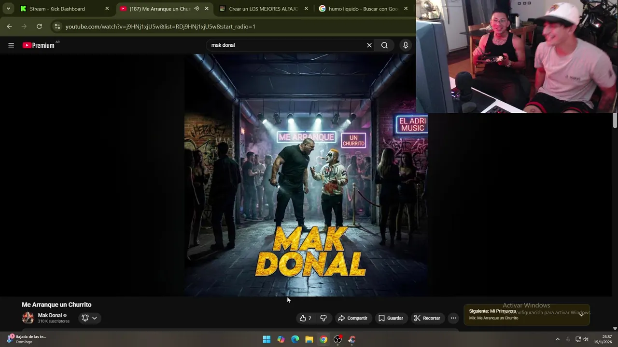Close the Crear un LOS MEJORES ALFAJO tab
Viewport: 618px width, 347px height.
point(306,9)
